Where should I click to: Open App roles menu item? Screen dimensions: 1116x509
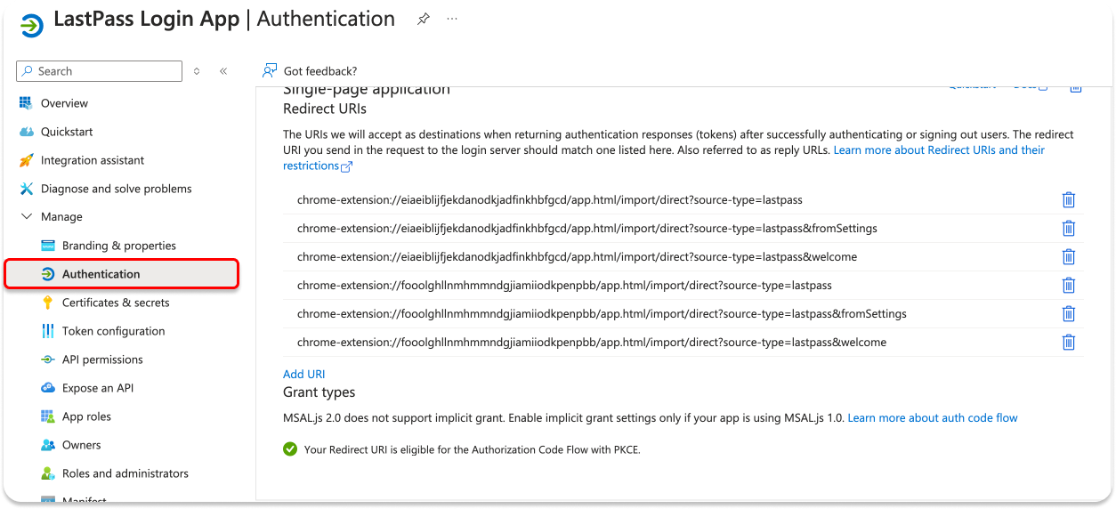coord(87,416)
